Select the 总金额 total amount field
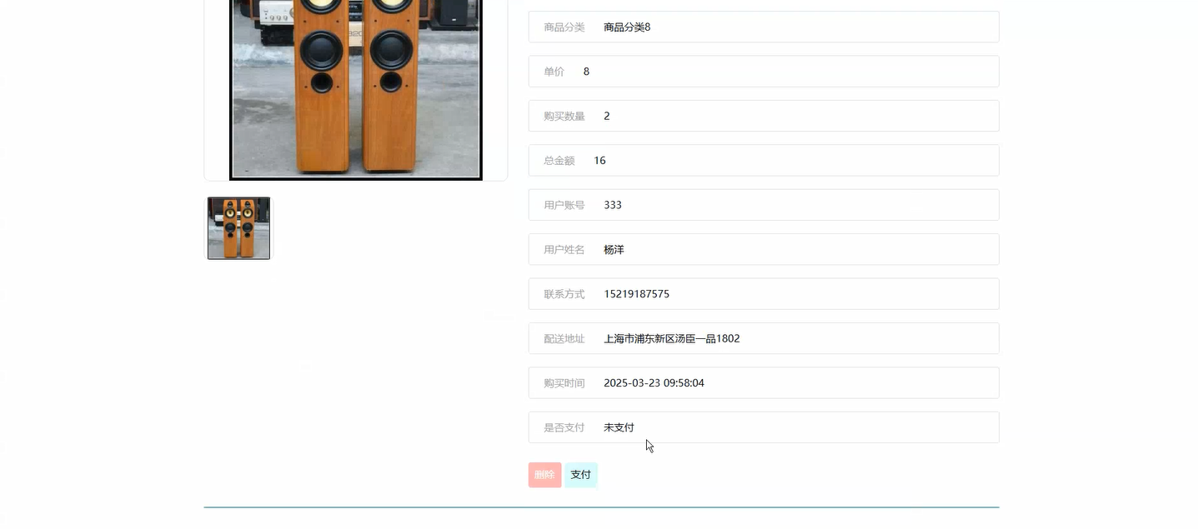Screen dimensions: 1198x529 [763, 160]
